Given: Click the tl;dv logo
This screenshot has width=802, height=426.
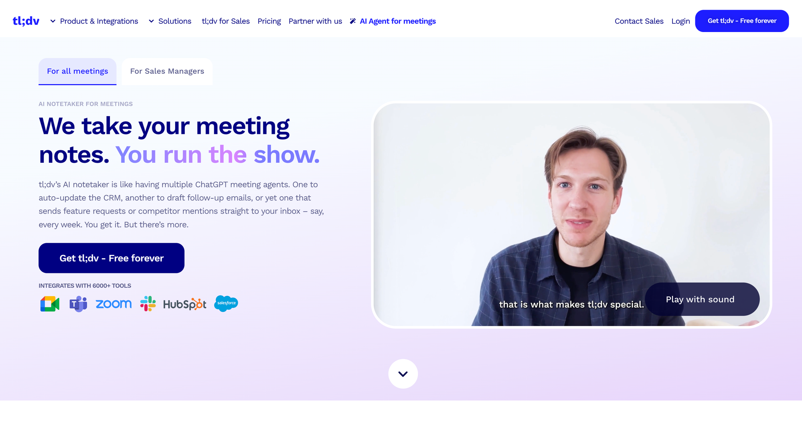Looking at the screenshot, I should [x=26, y=21].
